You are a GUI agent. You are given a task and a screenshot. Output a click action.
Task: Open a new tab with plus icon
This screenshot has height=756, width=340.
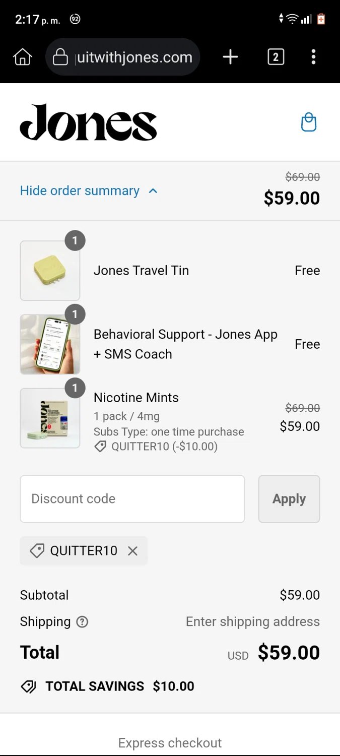click(230, 57)
